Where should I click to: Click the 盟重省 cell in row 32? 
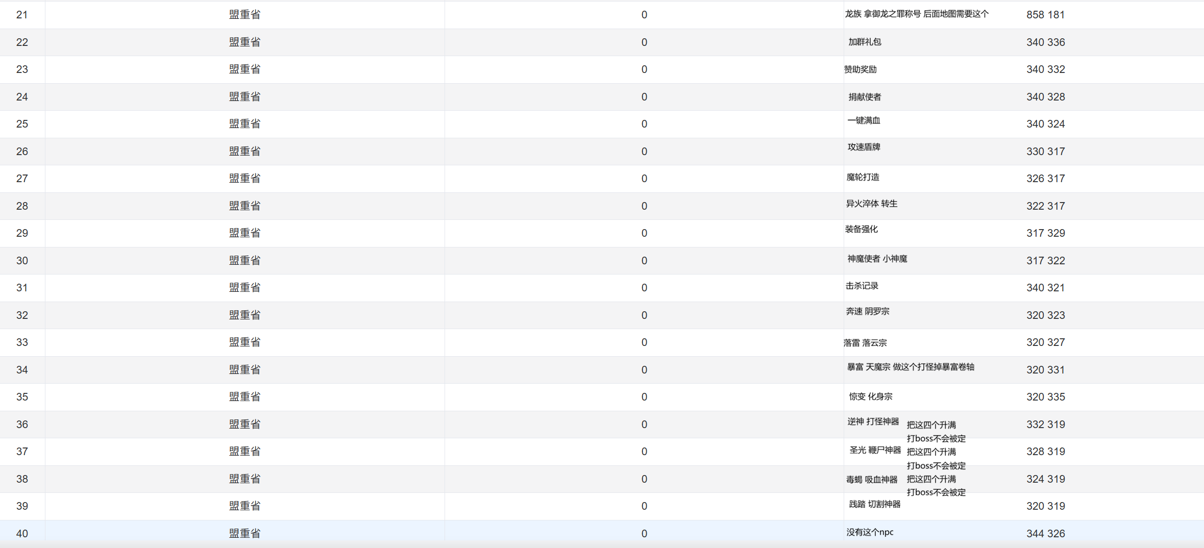[x=244, y=315]
